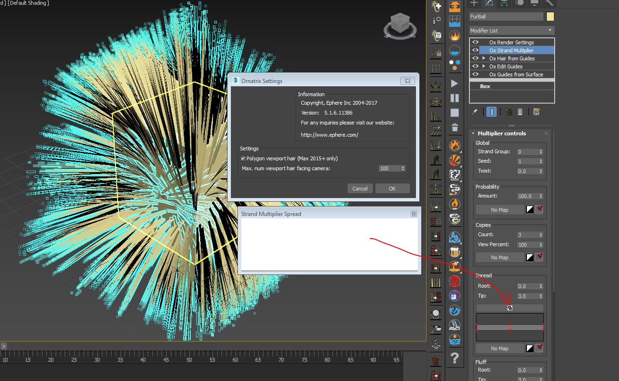Click OK in Ornatrix Settings dialog
The height and width of the screenshot is (381, 619).
[x=392, y=188]
